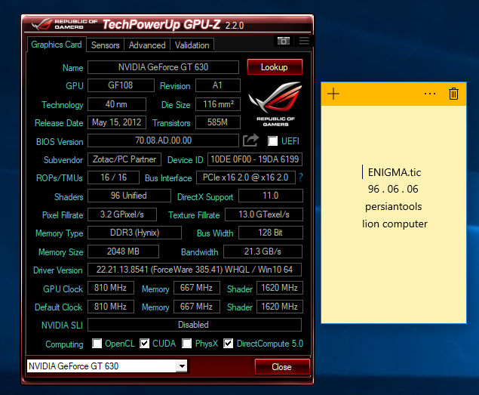Click the NVIDIA SLI label
Viewport: 479px width, 395px height.
click(62, 326)
